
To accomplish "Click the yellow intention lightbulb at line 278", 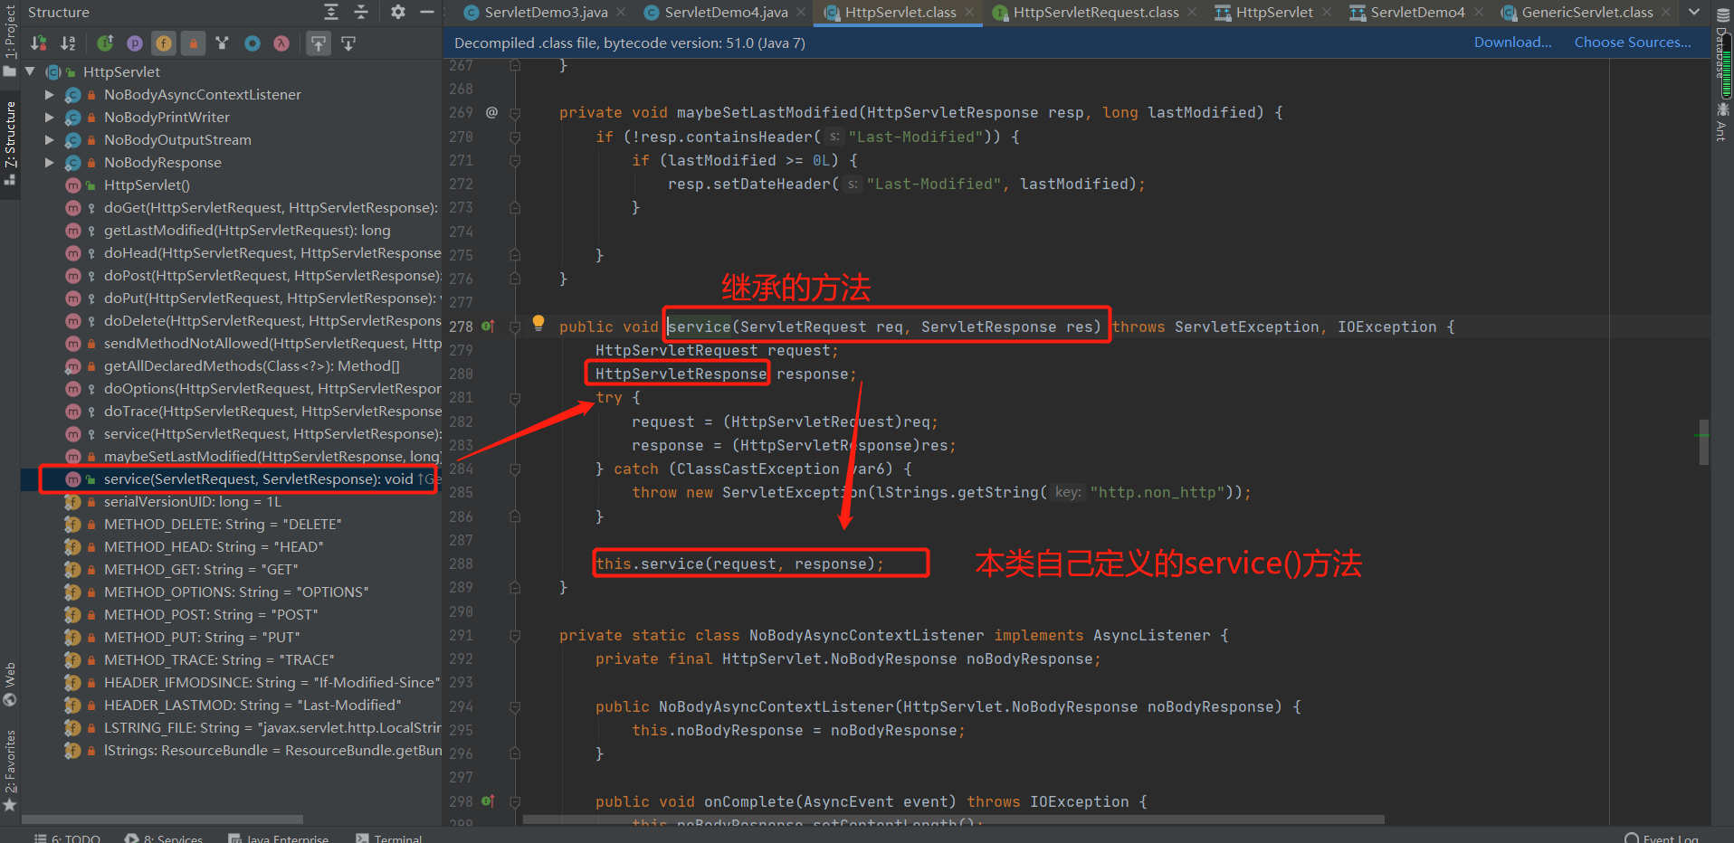I will 538,323.
